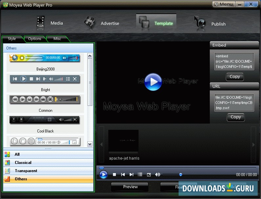
Task: Choose the Beijing2008 player skin
Action: (45, 62)
